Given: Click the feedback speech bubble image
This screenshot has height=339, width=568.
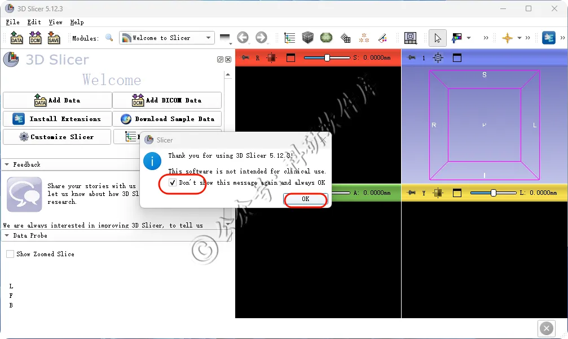Looking at the screenshot, I should click(x=24, y=194).
